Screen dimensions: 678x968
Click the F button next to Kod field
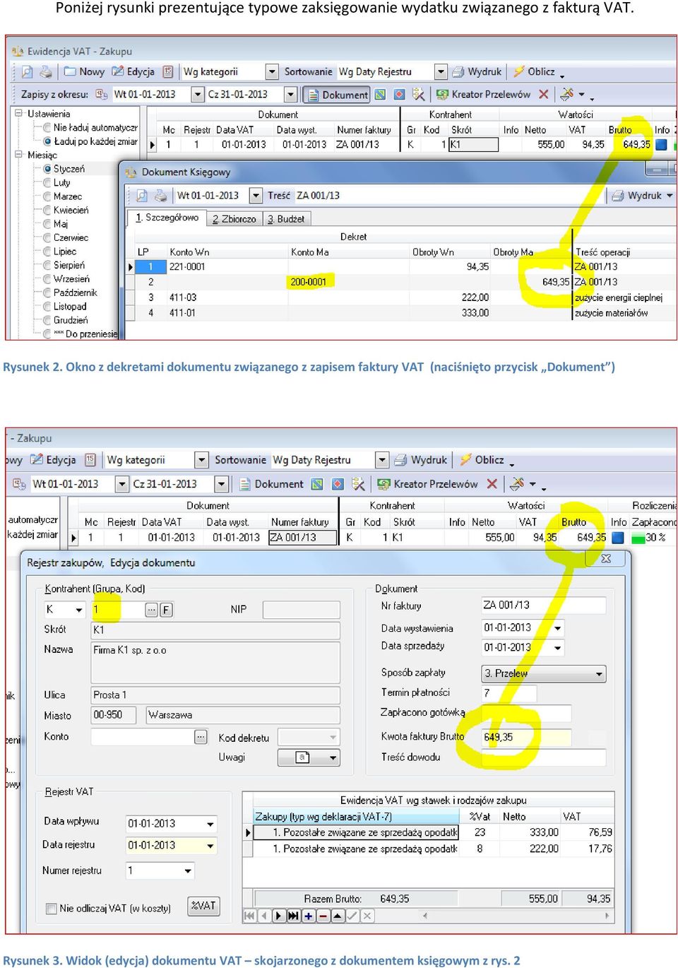(x=167, y=610)
